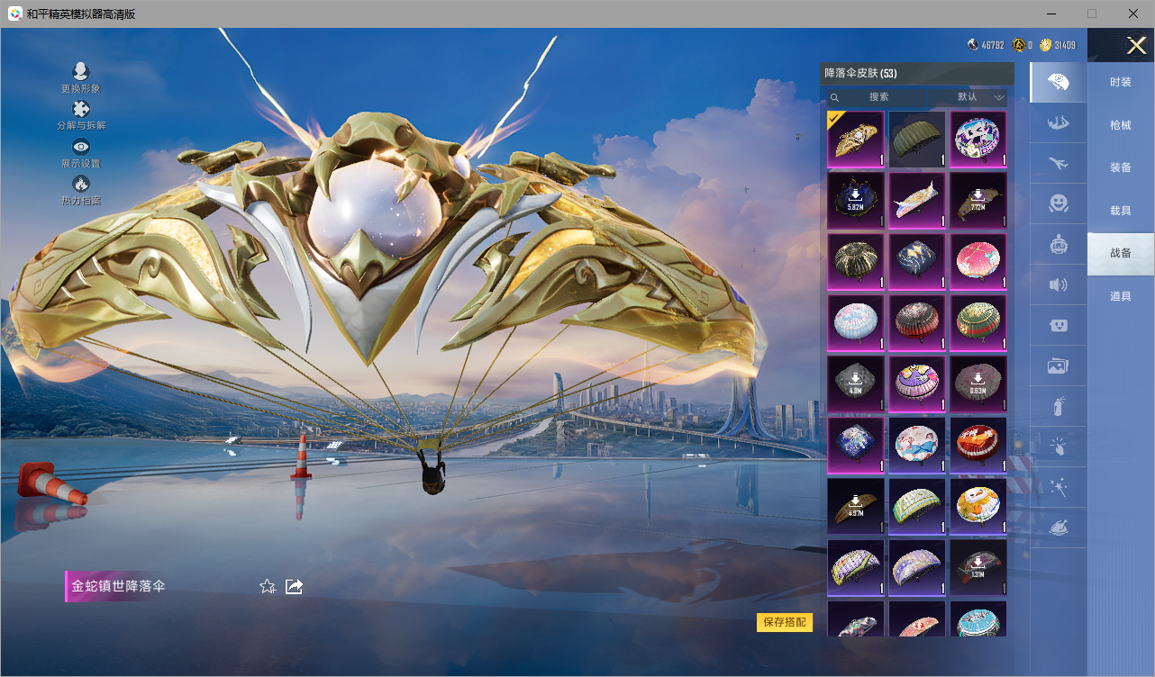Screen dimensions: 1155x677
Task: Switch to the 装备 tab
Action: point(1121,167)
